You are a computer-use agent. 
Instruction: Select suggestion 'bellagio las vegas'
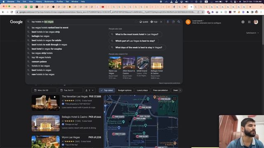click(40, 36)
